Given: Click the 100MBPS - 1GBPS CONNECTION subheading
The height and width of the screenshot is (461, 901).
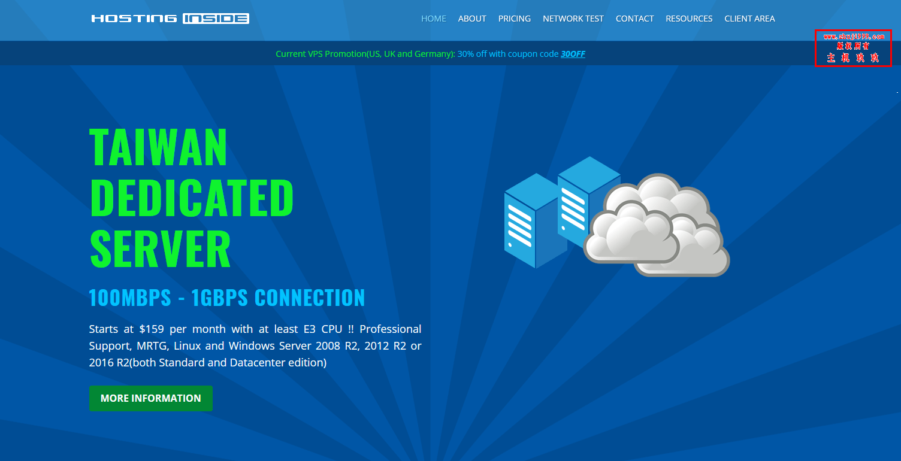Looking at the screenshot, I should (227, 298).
